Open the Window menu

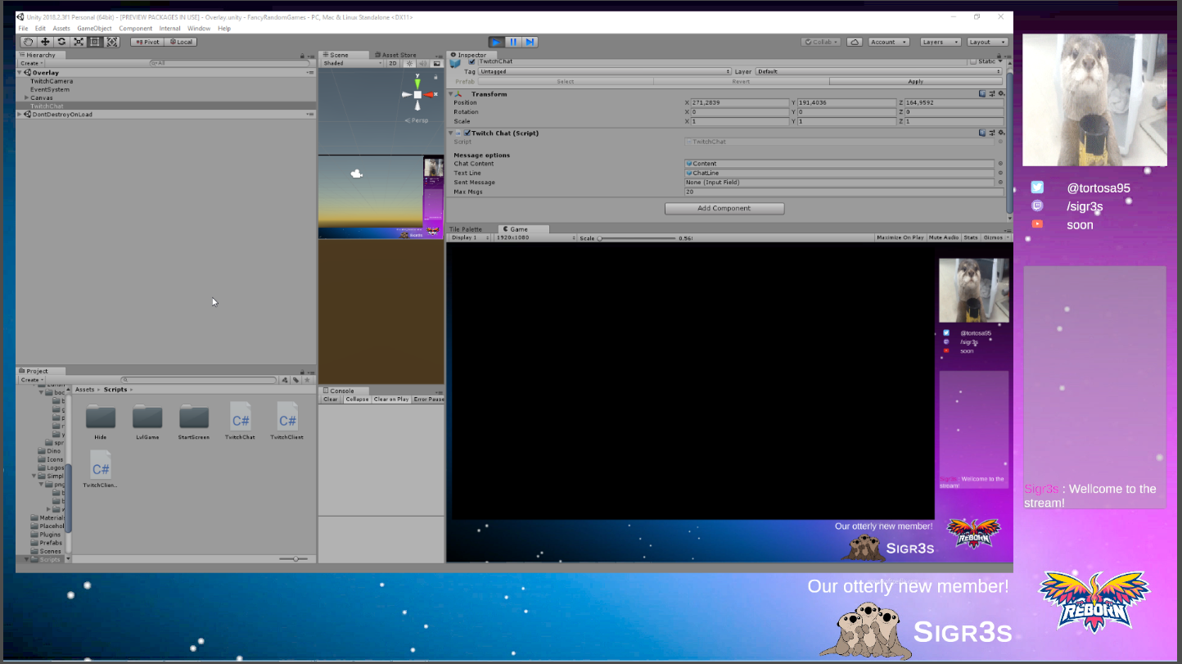coord(199,29)
